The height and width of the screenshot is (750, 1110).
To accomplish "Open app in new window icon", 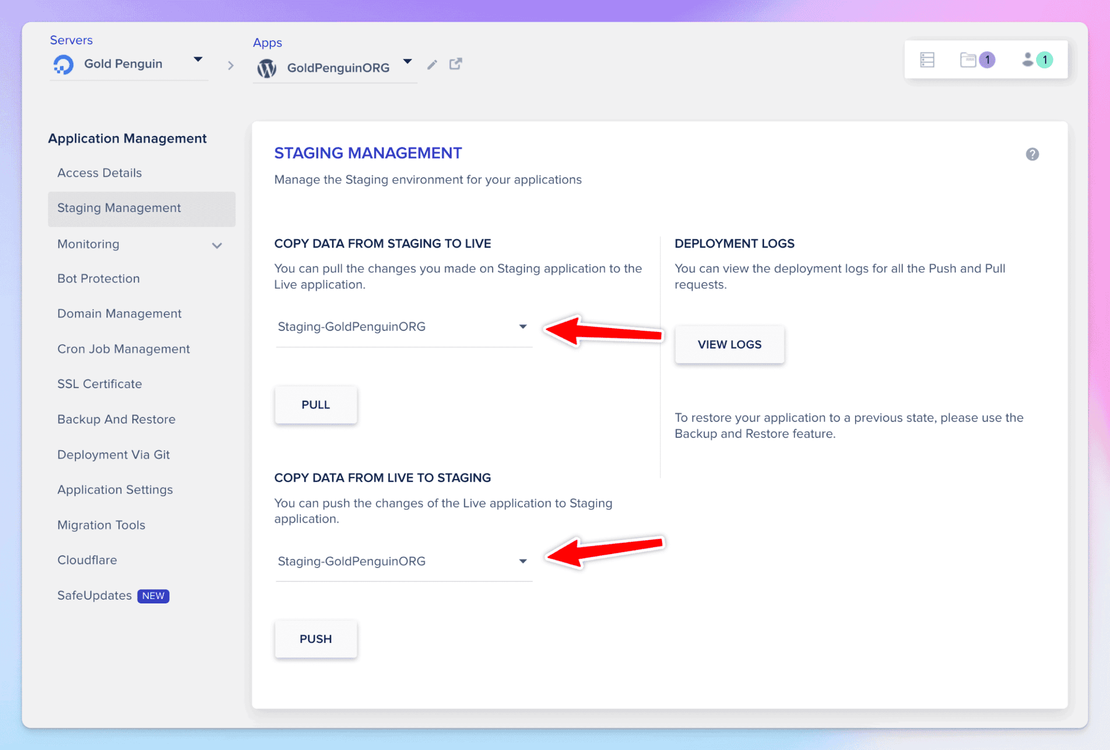I will pyautogui.click(x=455, y=64).
